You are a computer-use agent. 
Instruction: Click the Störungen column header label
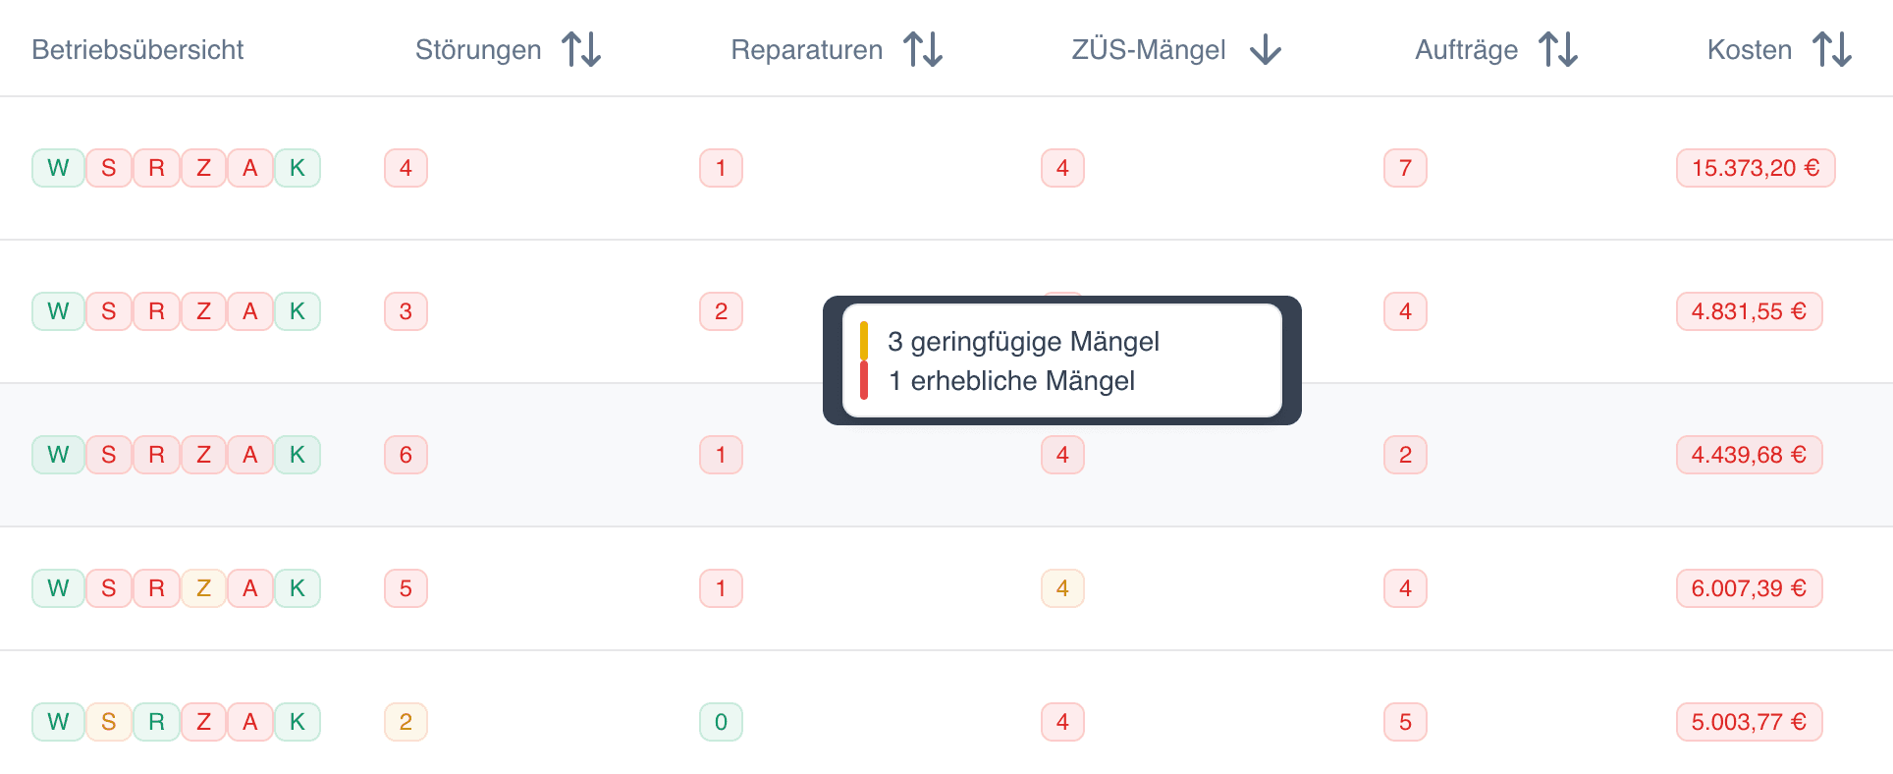click(x=478, y=50)
